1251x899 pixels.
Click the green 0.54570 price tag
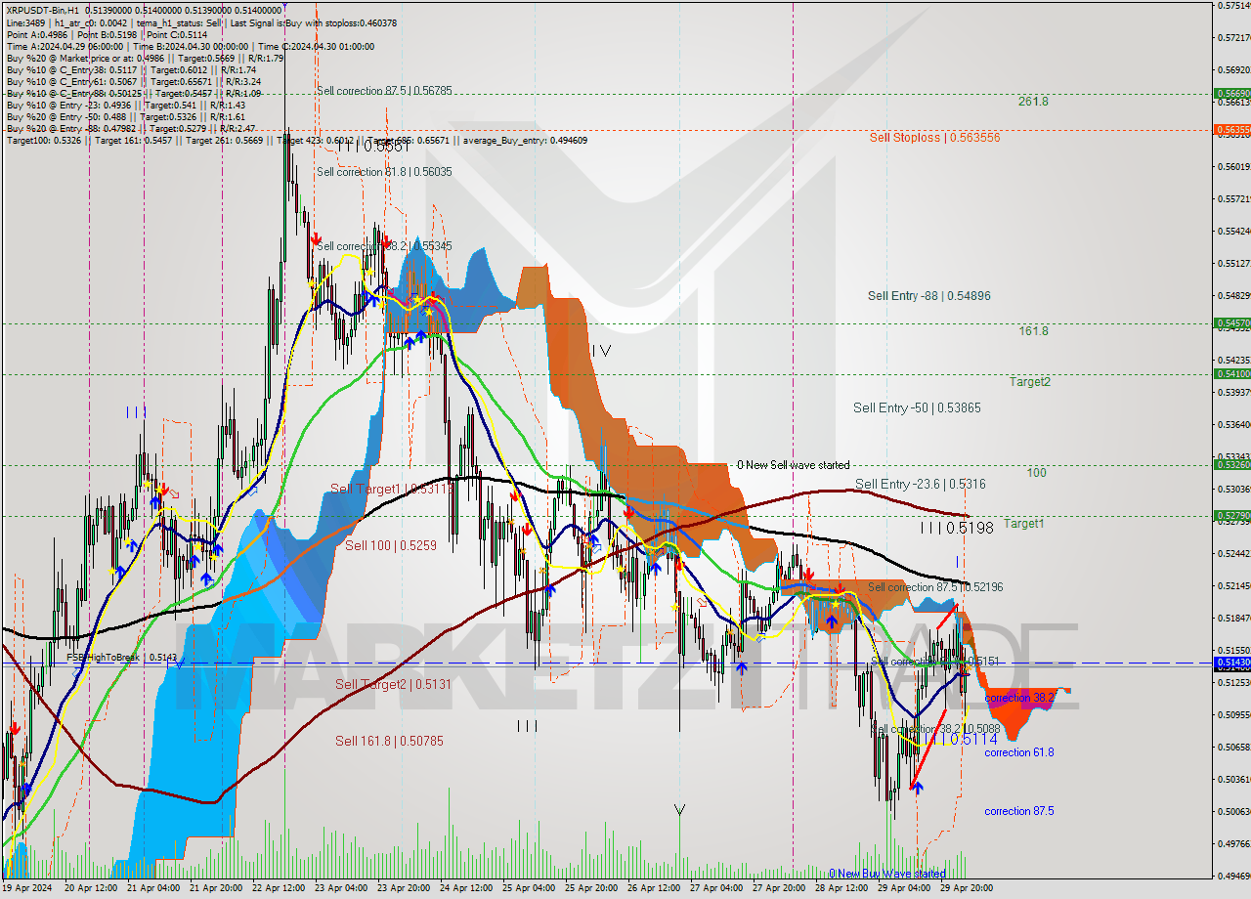point(1231,322)
